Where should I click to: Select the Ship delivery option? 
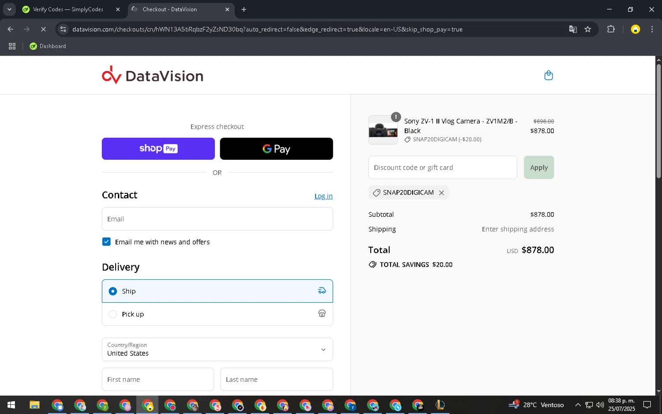(217, 291)
